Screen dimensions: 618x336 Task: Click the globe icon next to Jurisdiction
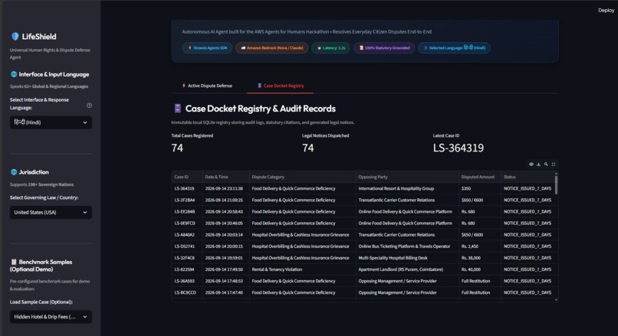13,172
